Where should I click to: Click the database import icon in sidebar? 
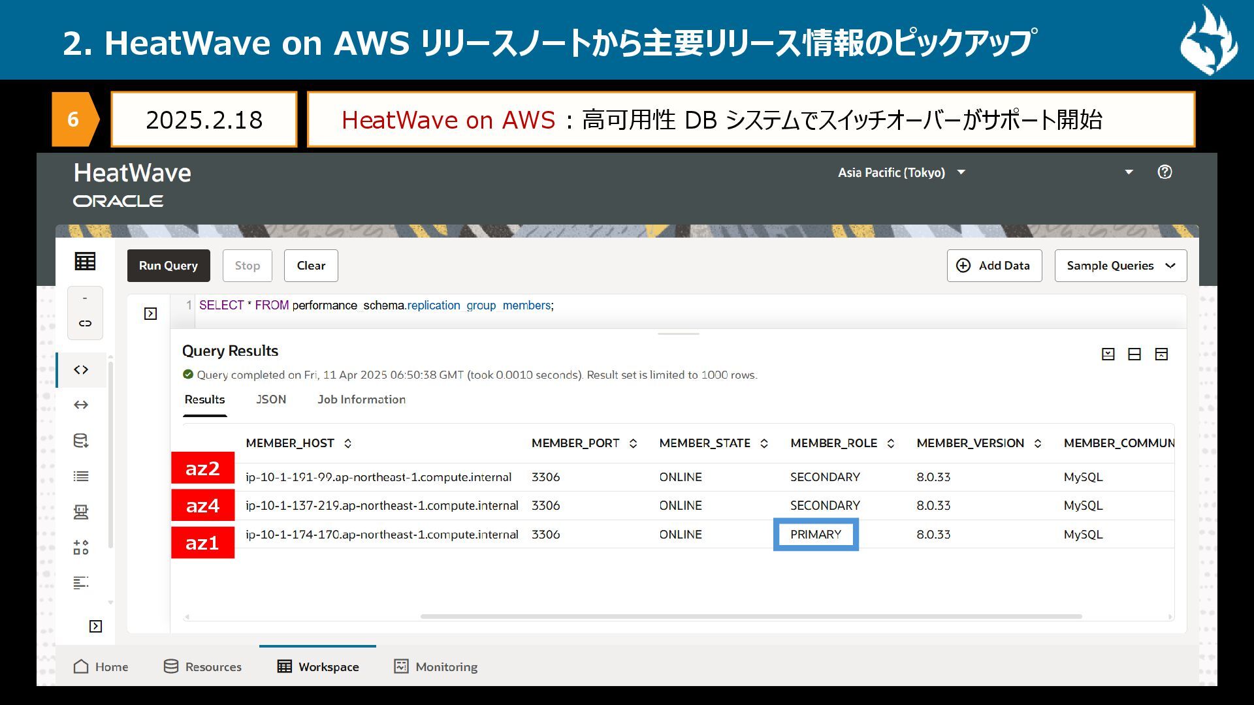click(81, 441)
